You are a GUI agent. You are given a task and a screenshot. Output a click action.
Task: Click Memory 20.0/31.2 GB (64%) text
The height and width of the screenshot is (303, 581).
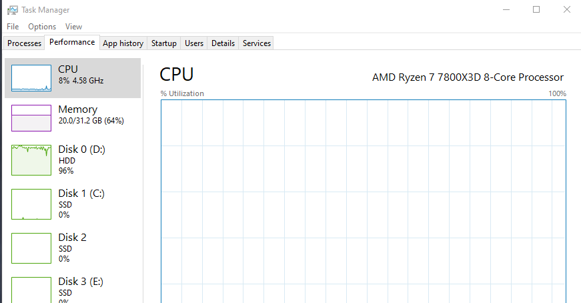(91, 114)
